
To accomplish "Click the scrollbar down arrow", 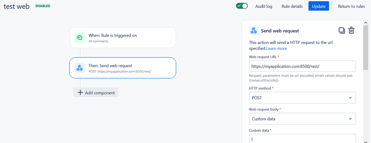I will [x=365, y=141].
